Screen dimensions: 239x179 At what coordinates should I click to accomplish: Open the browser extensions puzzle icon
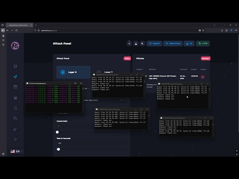[x=227, y=31]
